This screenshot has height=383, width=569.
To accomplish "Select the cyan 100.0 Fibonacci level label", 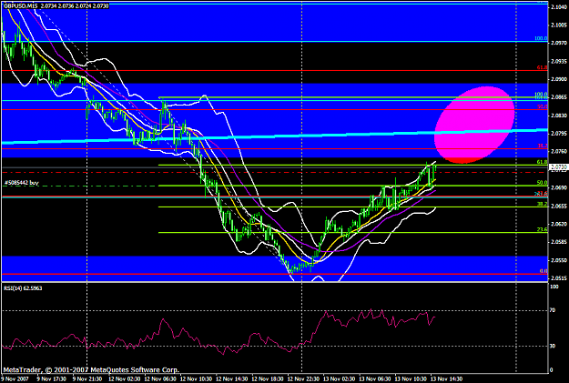I will [x=541, y=38].
